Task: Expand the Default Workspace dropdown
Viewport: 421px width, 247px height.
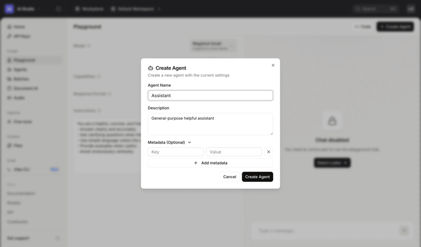Action: tap(136, 9)
